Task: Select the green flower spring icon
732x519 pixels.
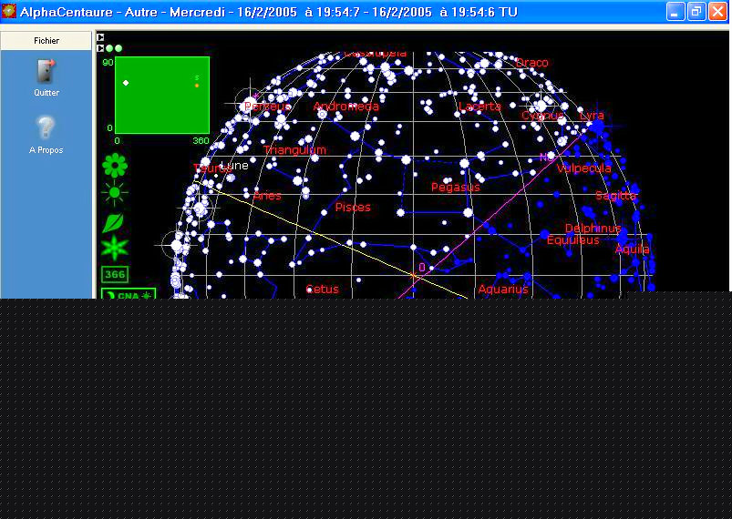Action: [115, 166]
